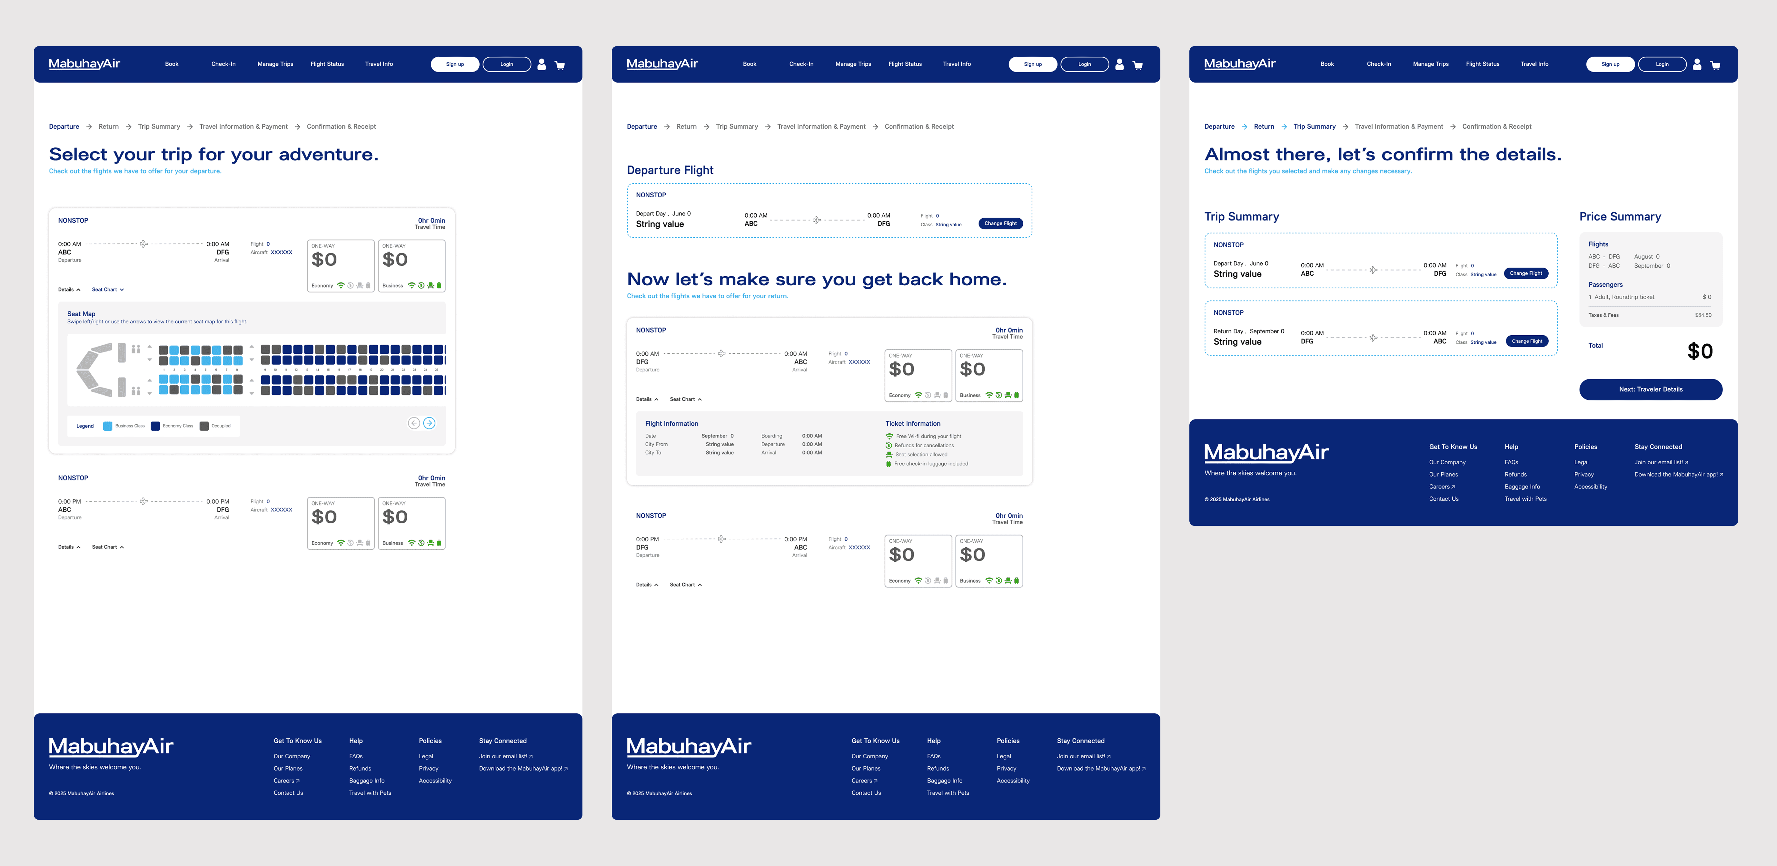Select the Business fare card on the first departure flight

pos(412,265)
